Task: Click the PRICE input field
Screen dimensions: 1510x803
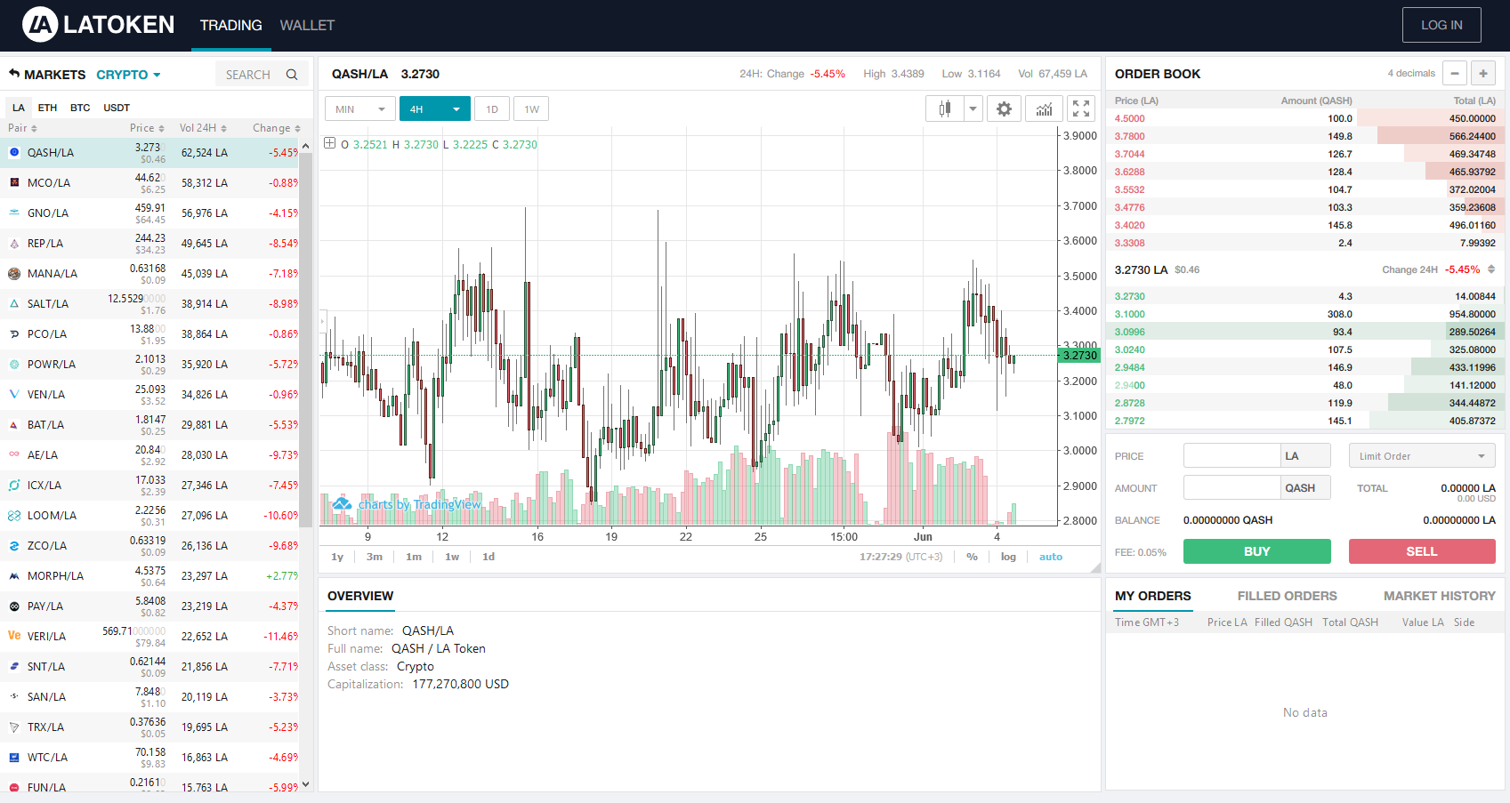Action: (x=1231, y=455)
